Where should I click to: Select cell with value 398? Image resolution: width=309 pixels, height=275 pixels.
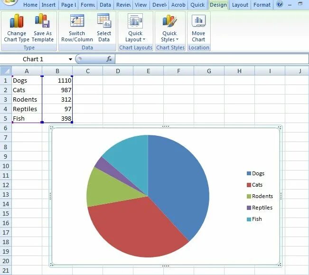[57, 118]
